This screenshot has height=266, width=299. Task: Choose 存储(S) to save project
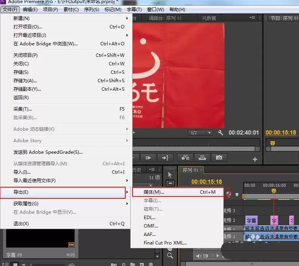click(x=71, y=72)
